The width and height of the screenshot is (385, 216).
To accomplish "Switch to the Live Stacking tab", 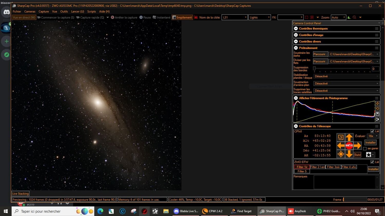I will coord(21,194).
